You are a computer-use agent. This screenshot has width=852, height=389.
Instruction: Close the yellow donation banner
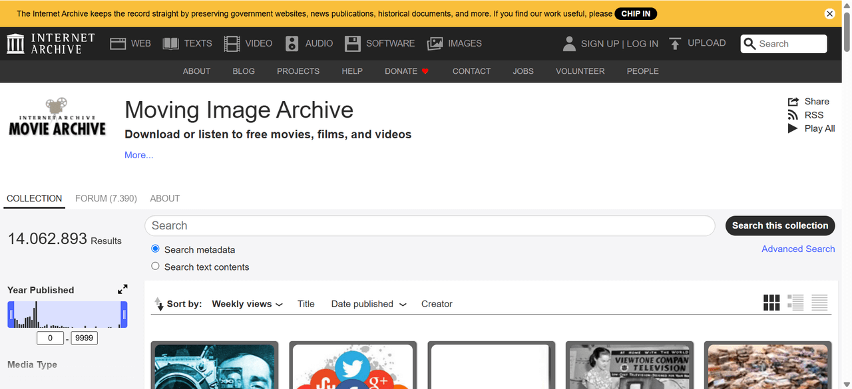pyautogui.click(x=829, y=13)
